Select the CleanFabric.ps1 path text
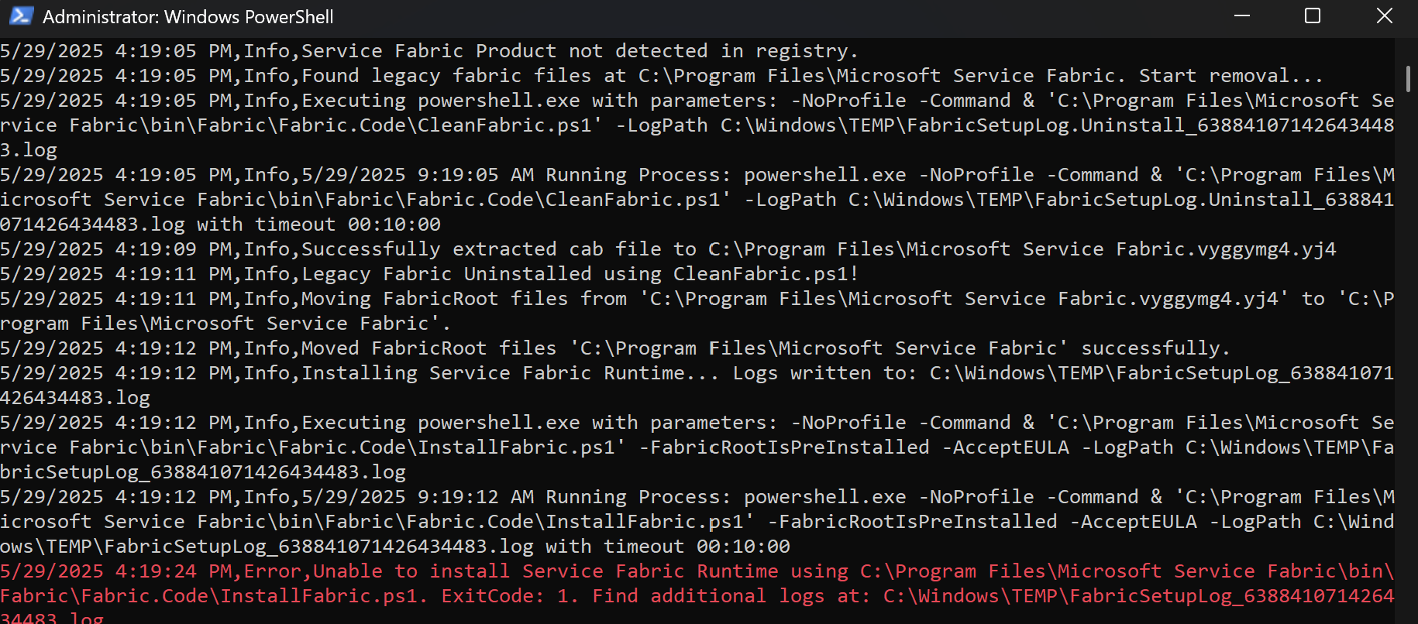Viewport: 1418px width, 624px height. coord(496,125)
